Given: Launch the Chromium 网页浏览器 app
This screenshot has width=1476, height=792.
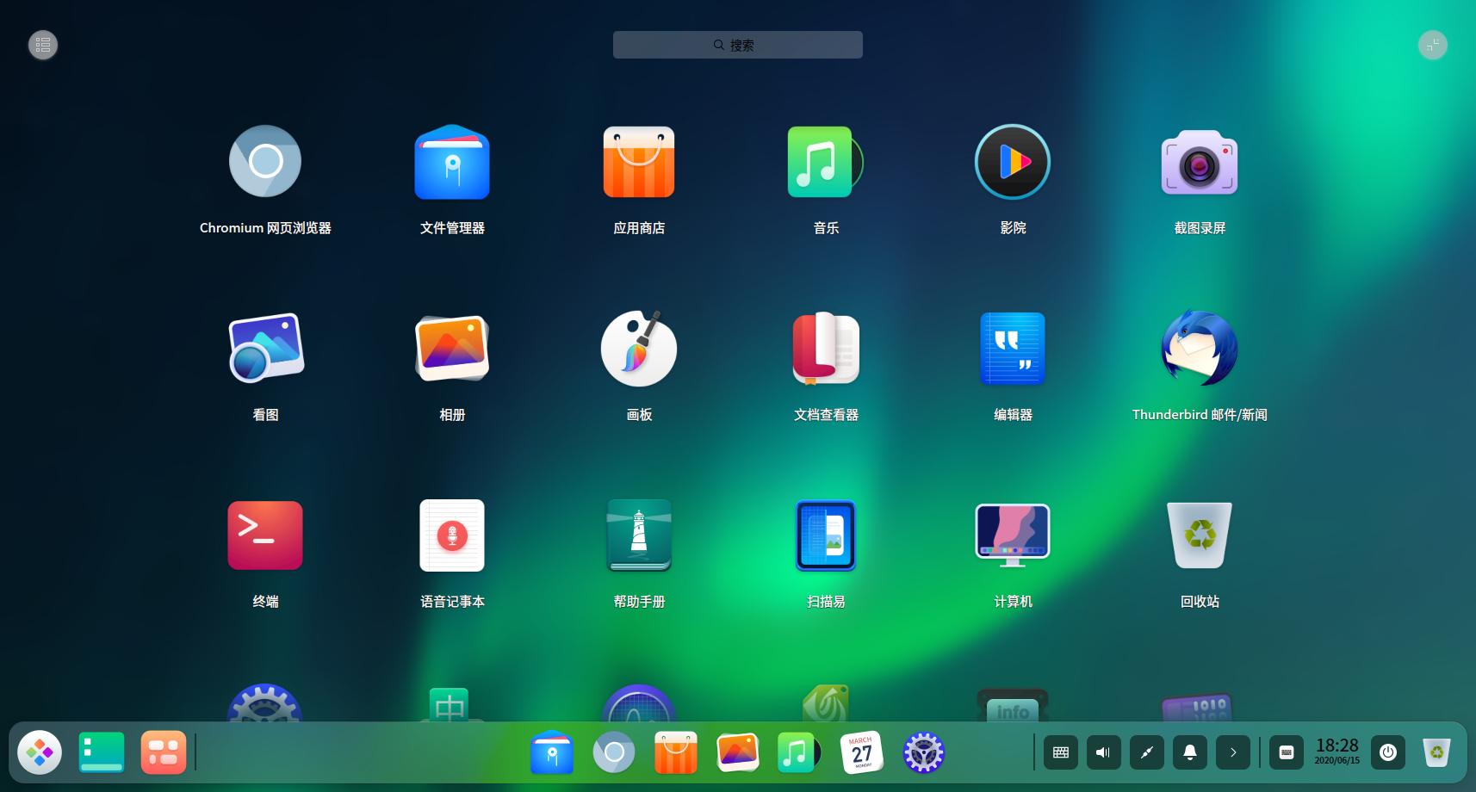Looking at the screenshot, I should [x=264, y=162].
